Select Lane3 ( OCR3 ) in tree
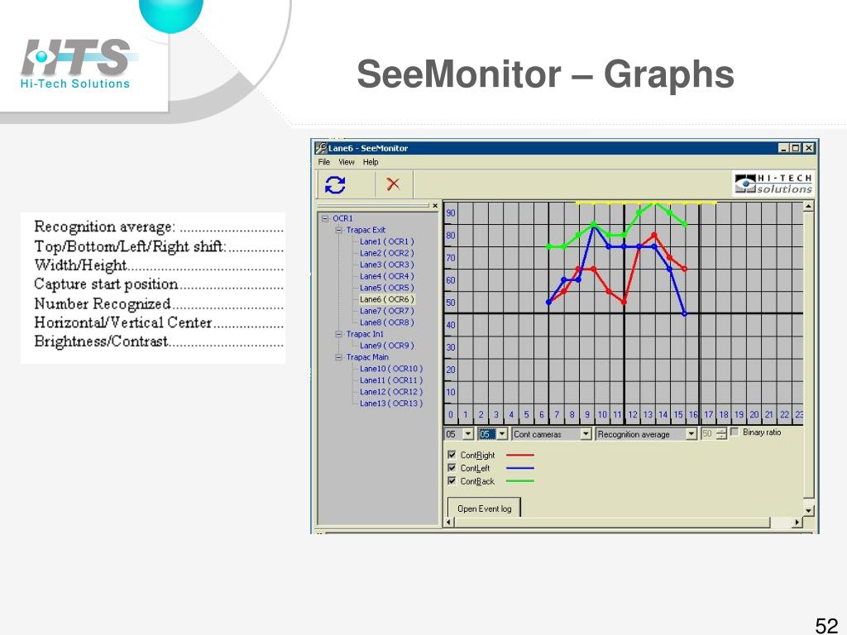 coord(387,265)
